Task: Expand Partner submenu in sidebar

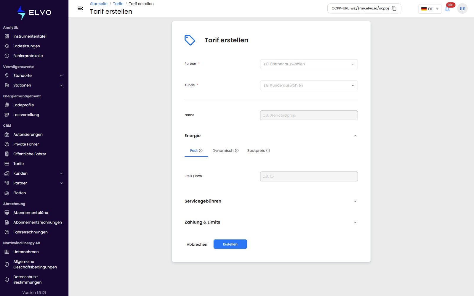Action: tap(61, 183)
